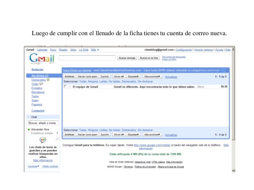Viewport: 254px width, 190px height.
Task: Click the Chats speech bubble icon
Action: click(41, 84)
